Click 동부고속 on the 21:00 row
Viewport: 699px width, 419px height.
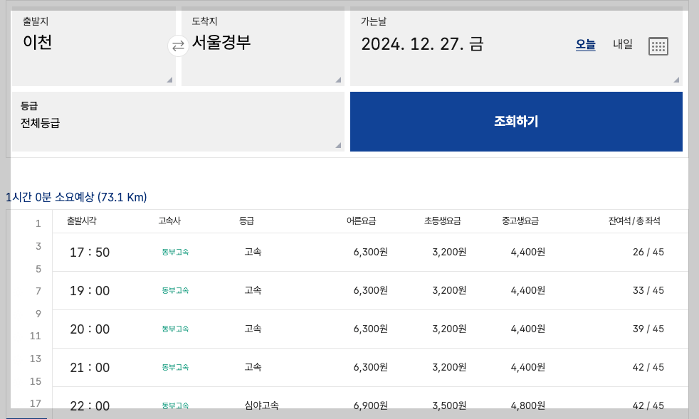pos(175,367)
